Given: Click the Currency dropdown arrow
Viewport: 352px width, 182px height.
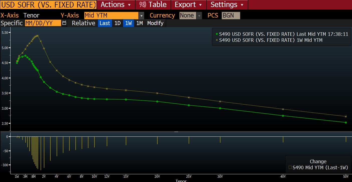Looking at the screenshot, I should 199,16.
